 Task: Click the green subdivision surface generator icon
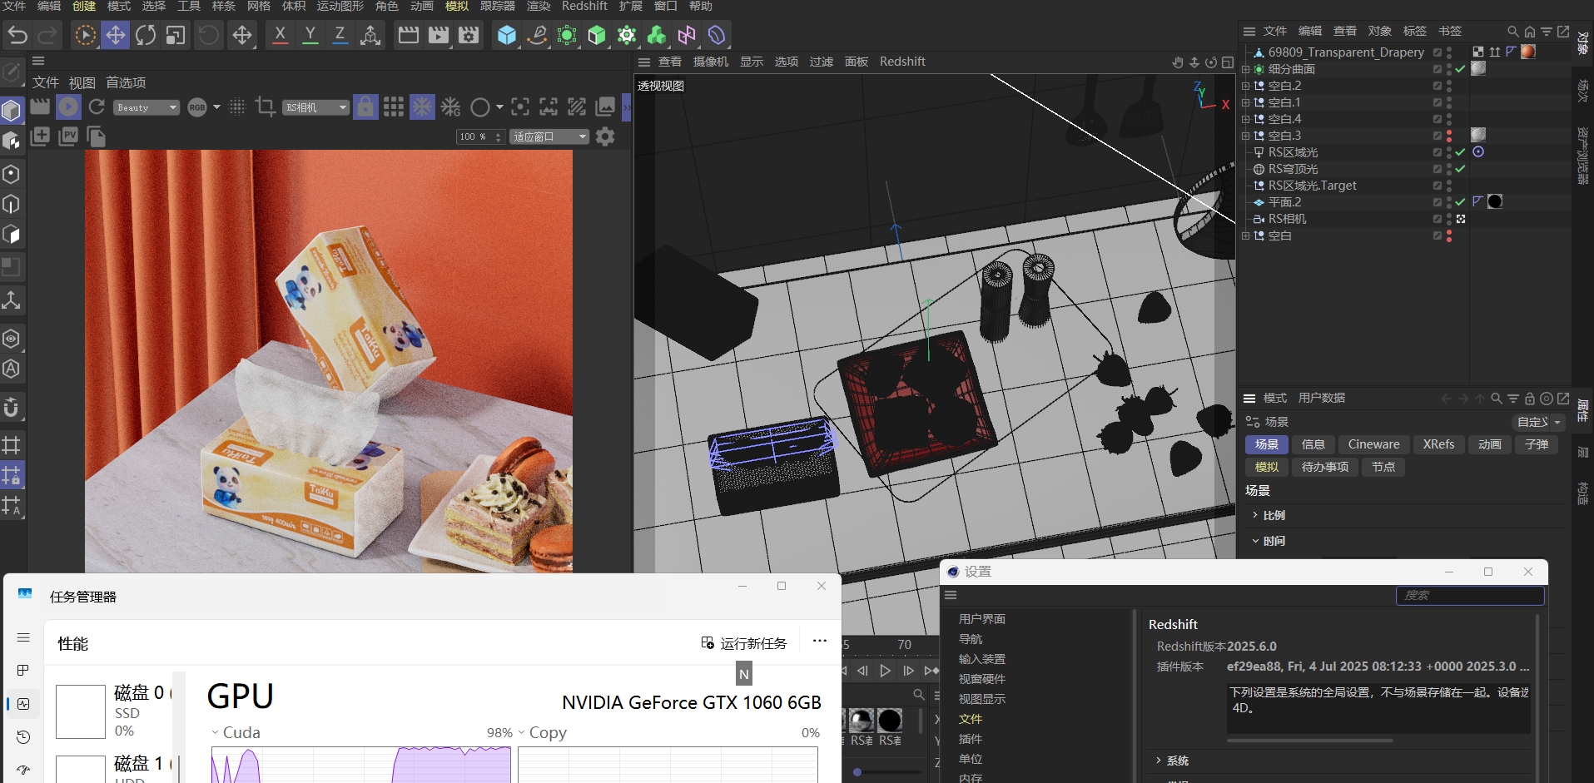567,35
